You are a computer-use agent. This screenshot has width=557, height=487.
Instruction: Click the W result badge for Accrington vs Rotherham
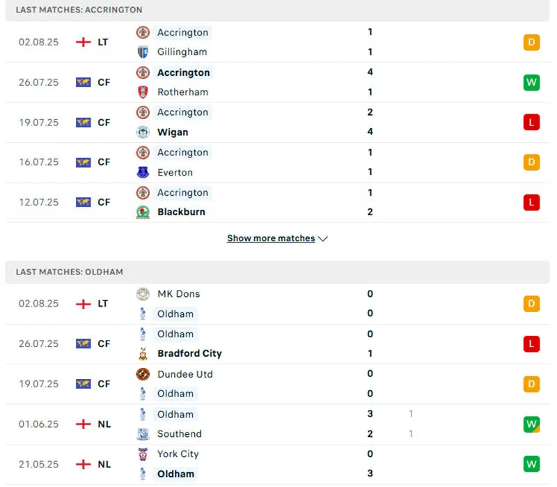[531, 82]
